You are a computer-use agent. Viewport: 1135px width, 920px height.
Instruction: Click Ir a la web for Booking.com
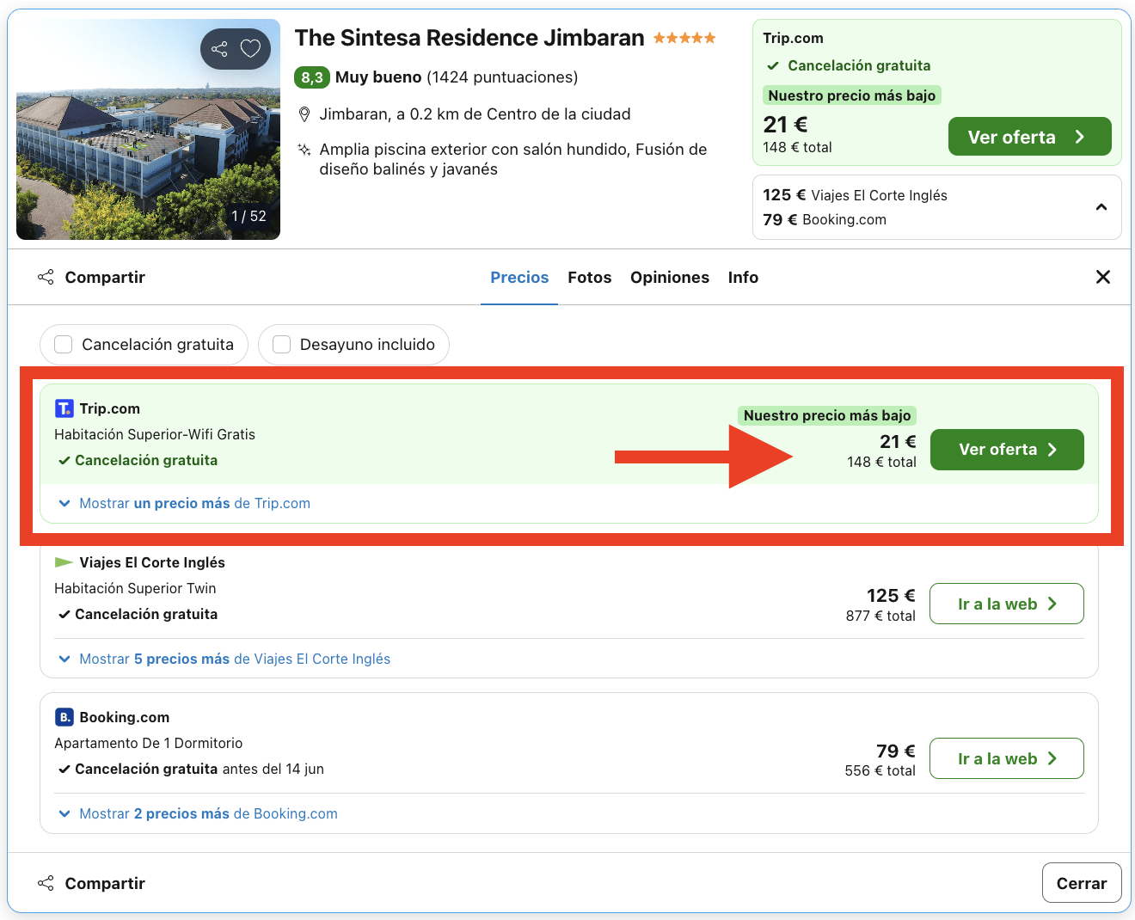coord(1006,758)
